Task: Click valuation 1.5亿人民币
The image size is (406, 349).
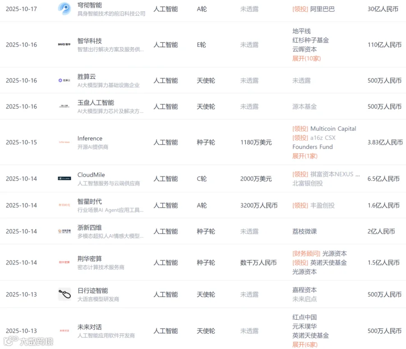Action: coord(383,263)
